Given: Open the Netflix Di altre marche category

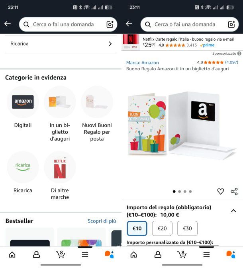Looking at the screenshot, I should (x=60, y=176).
